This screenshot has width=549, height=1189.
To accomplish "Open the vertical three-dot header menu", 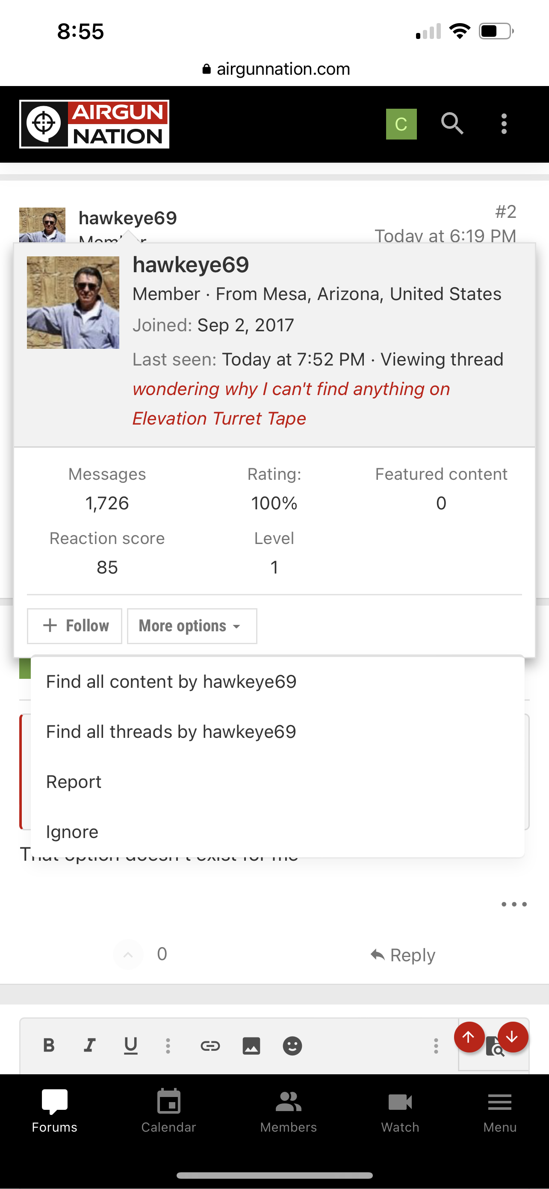I will pyautogui.click(x=504, y=124).
